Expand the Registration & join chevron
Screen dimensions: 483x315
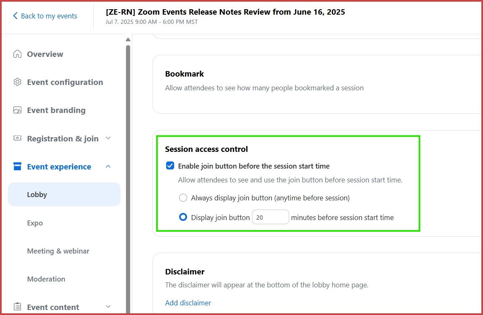click(108, 138)
